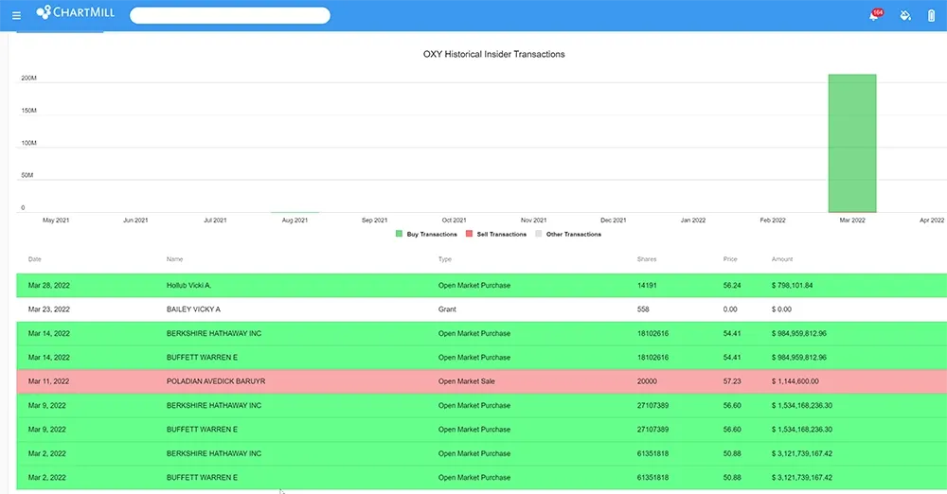Open the hamburger navigation menu
This screenshot has width=947, height=494.
point(16,16)
